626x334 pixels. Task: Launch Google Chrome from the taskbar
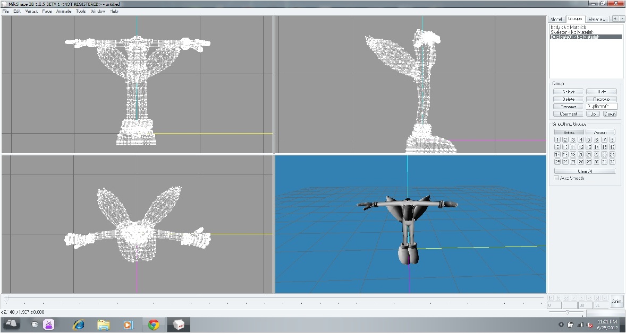coord(153,326)
